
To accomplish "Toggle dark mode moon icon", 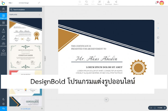I will [x=3, y=99].
